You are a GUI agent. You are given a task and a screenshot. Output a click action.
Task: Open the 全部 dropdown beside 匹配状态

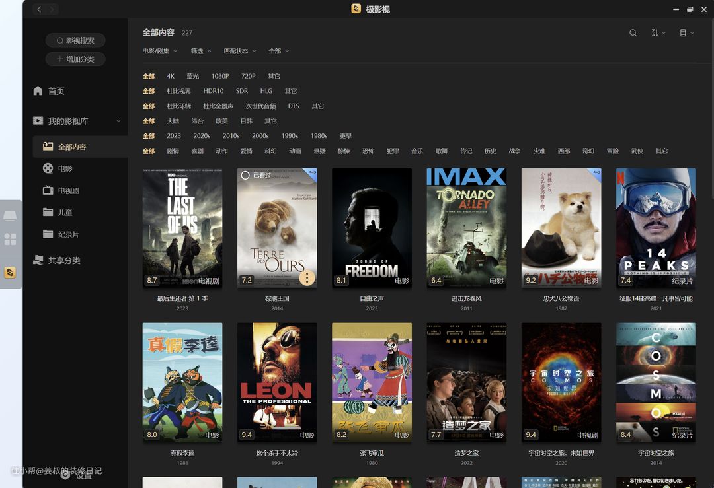point(279,51)
